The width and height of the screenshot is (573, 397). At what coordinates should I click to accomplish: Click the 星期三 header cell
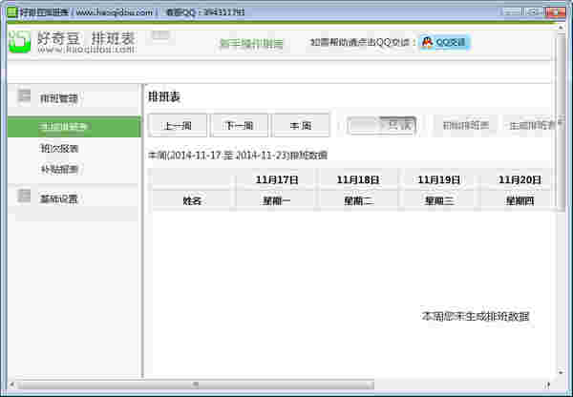coord(438,200)
